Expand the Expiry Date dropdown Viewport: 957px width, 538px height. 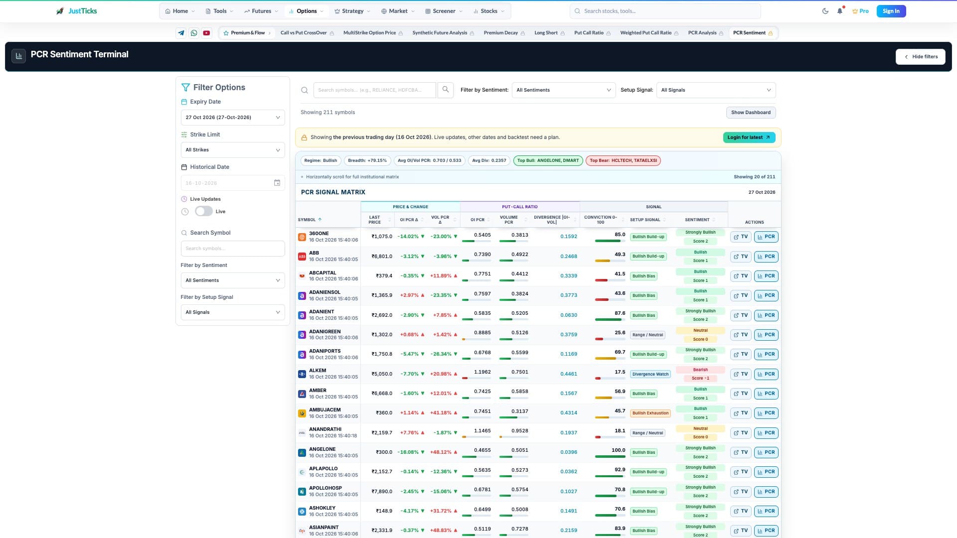coord(233,118)
